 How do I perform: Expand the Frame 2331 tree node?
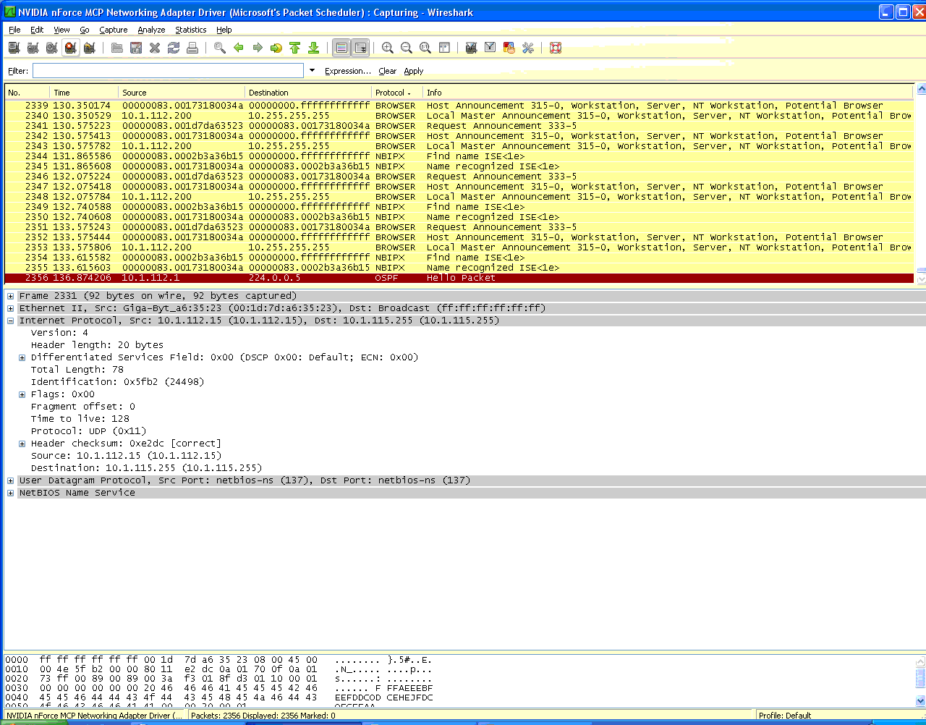(11, 296)
